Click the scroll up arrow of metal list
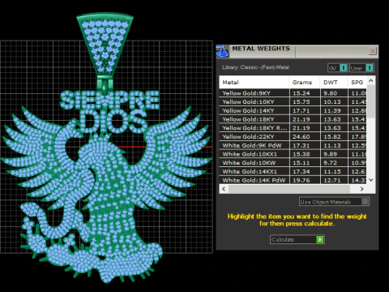The width and height of the screenshot is (389, 292). [x=371, y=80]
